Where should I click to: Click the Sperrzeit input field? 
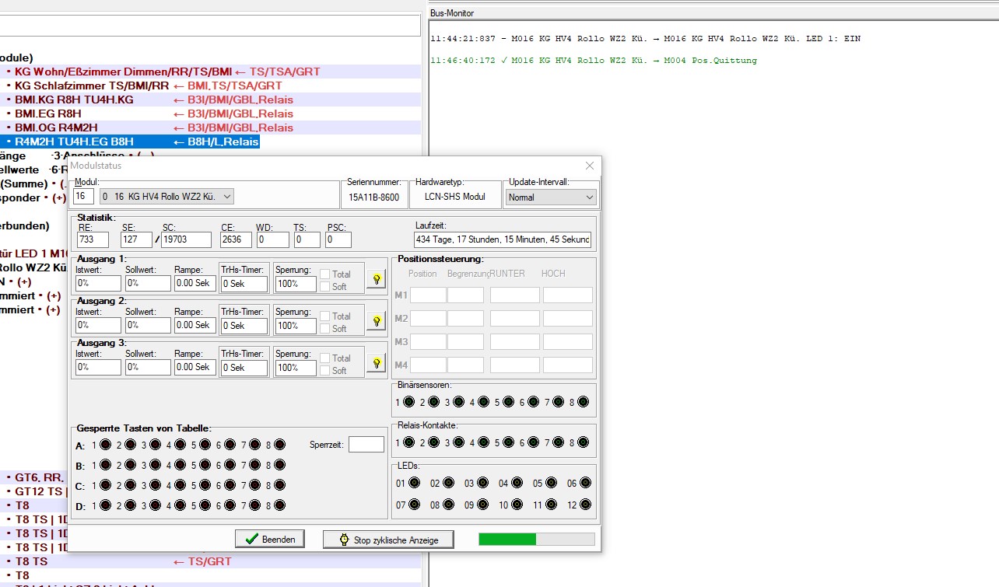[366, 445]
